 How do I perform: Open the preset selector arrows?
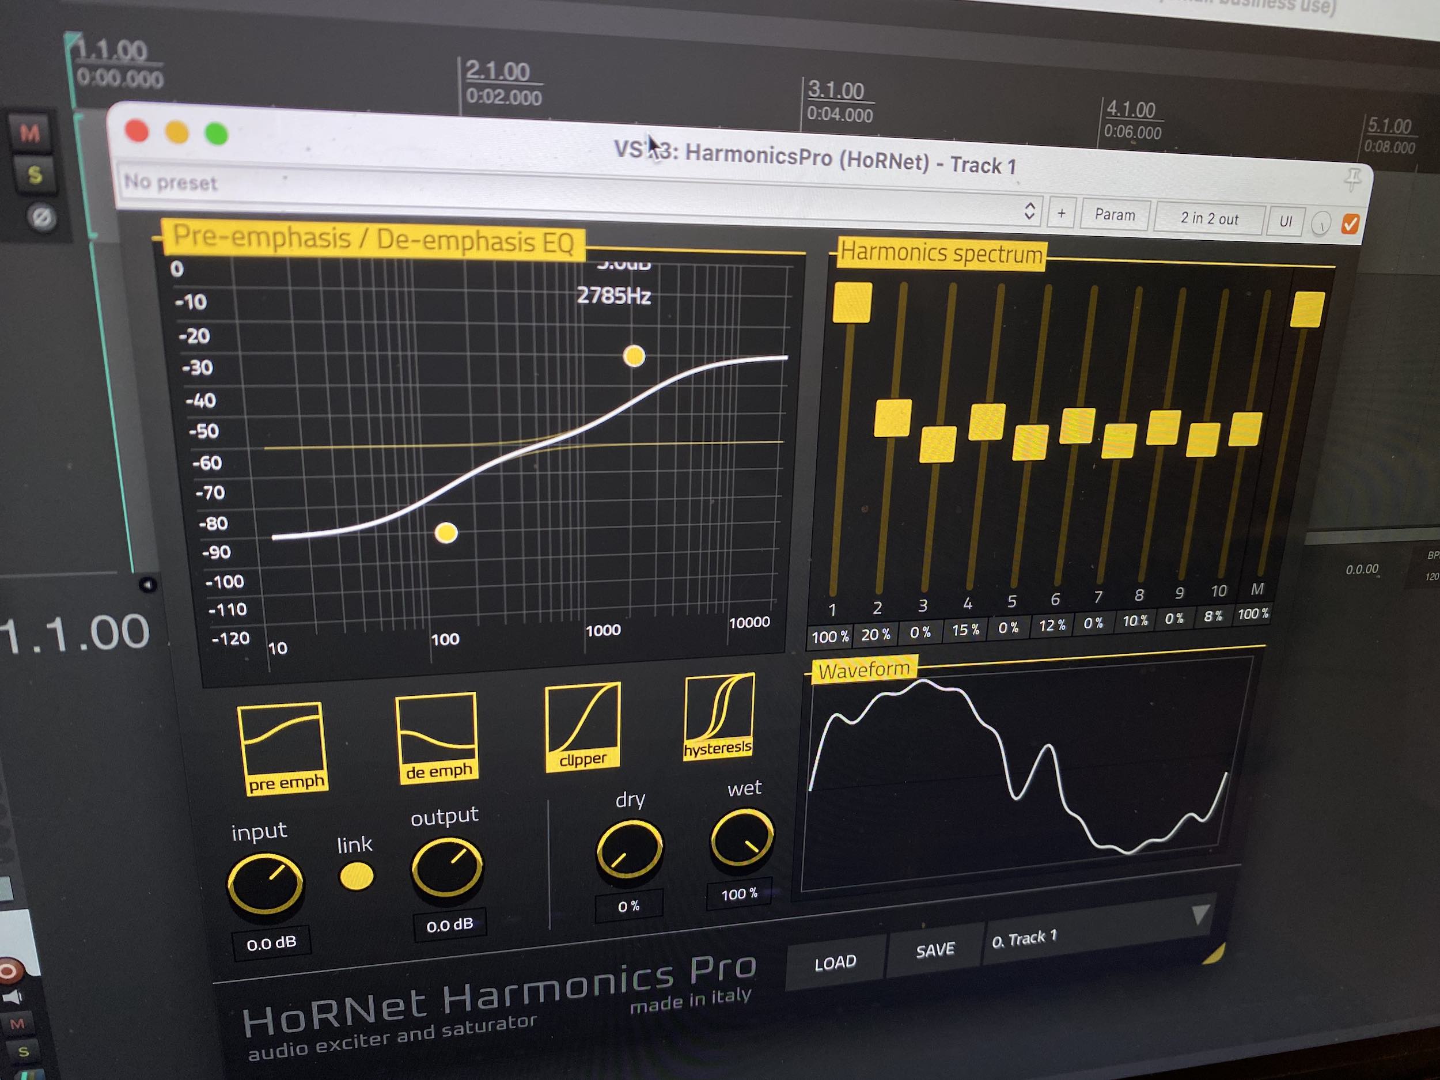coord(1029,210)
